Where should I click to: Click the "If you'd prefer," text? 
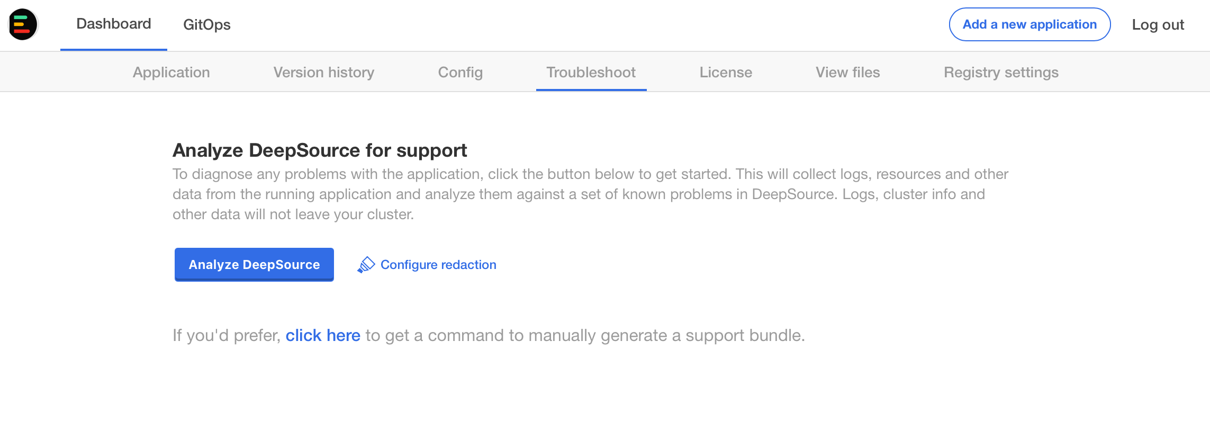click(x=227, y=336)
